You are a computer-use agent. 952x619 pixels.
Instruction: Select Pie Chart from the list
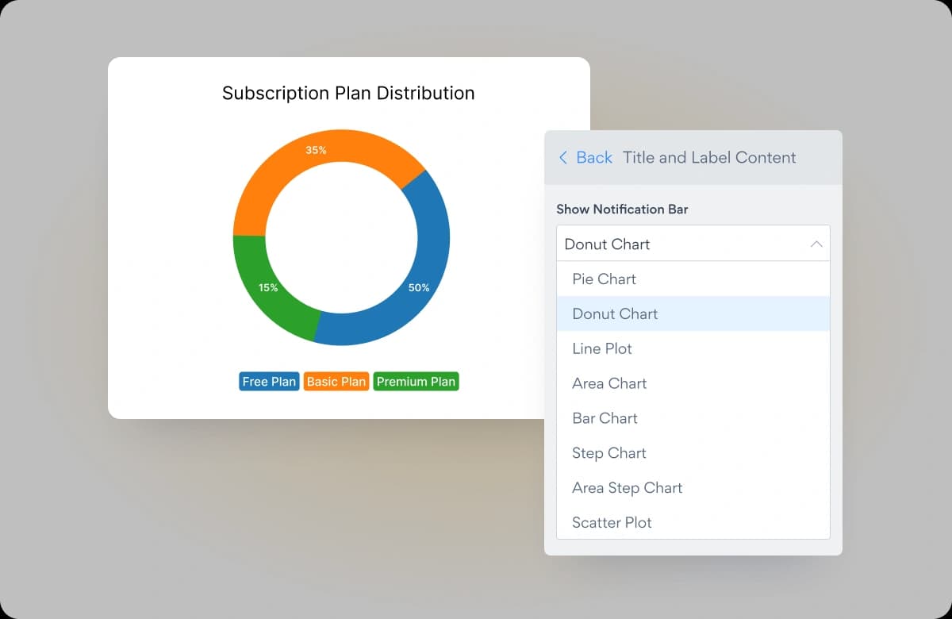[693, 279]
